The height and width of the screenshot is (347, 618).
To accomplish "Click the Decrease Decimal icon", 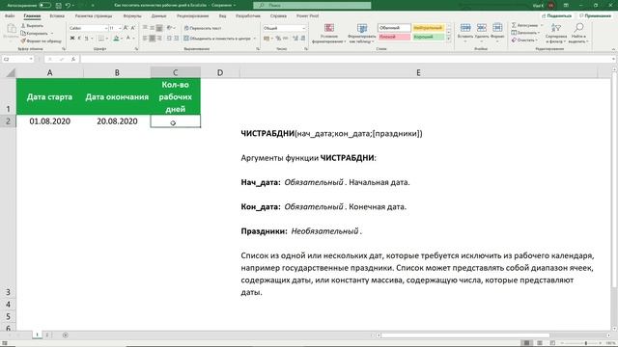I will coord(302,39).
